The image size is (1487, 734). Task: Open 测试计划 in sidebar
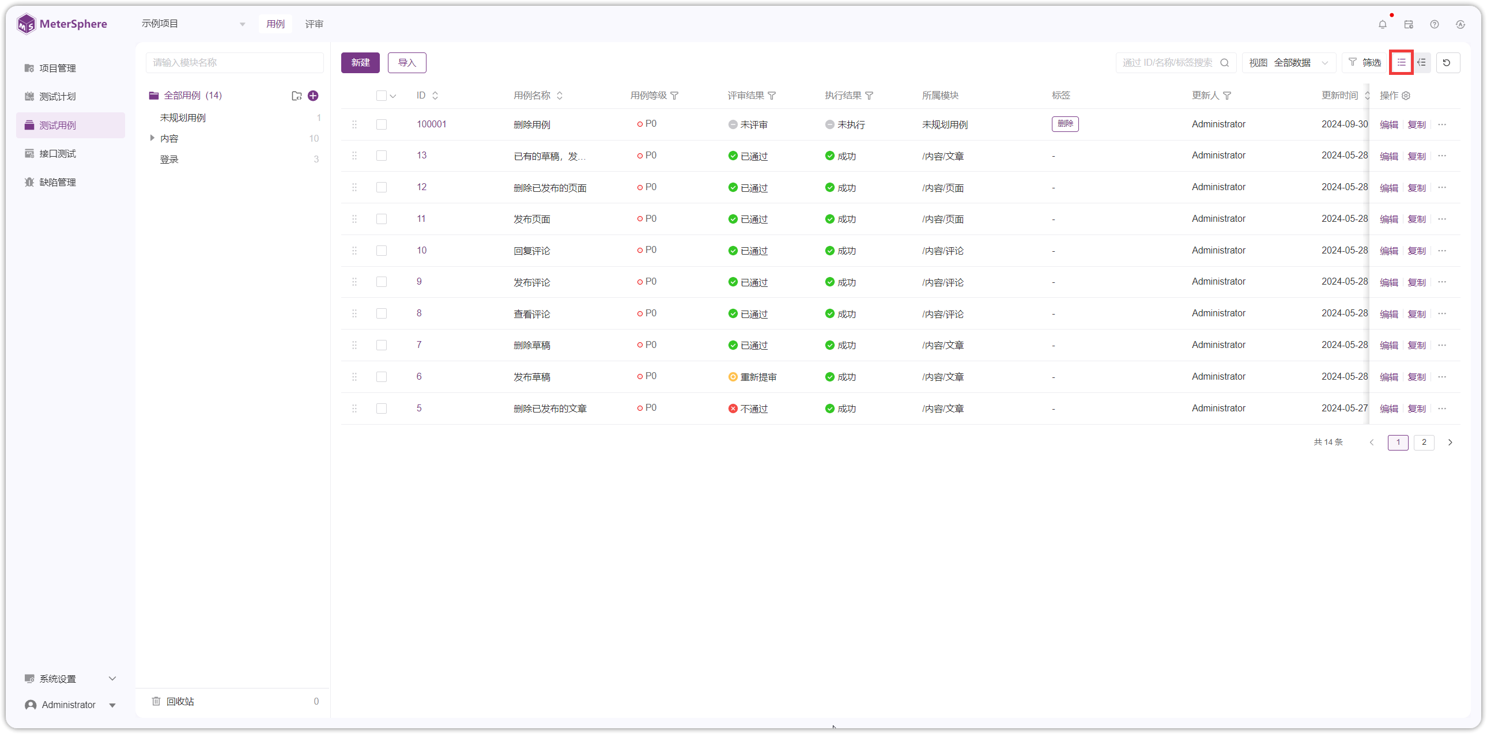coord(70,96)
